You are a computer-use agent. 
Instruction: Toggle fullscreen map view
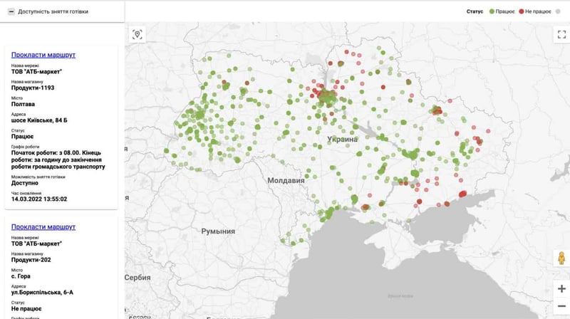pyautogui.click(x=561, y=34)
